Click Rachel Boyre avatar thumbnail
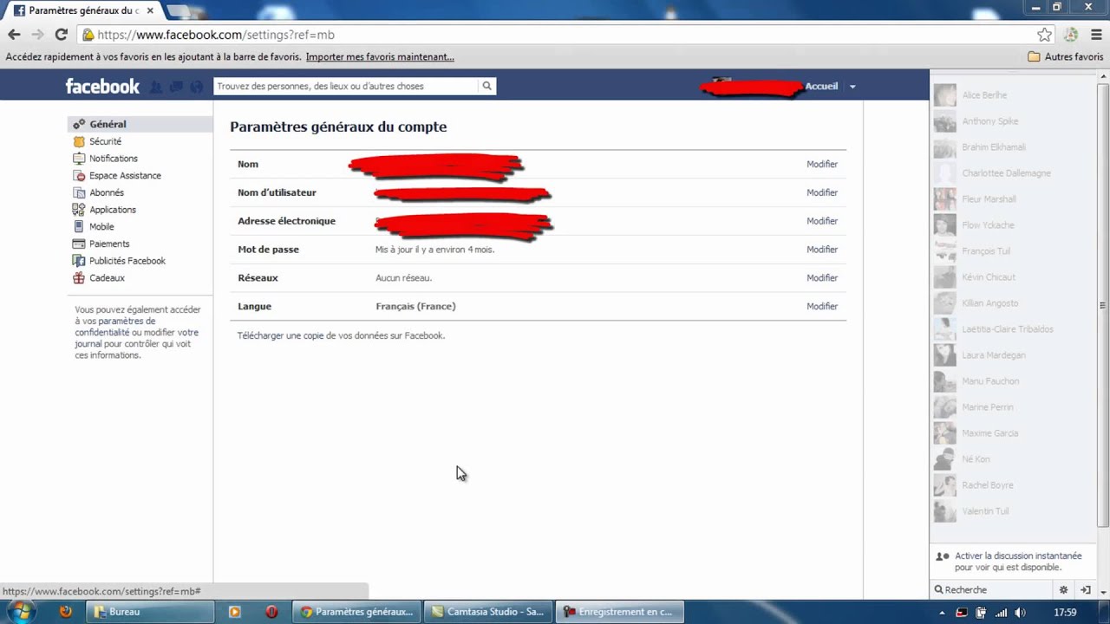The width and height of the screenshot is (1110, 624). point(944,485)
